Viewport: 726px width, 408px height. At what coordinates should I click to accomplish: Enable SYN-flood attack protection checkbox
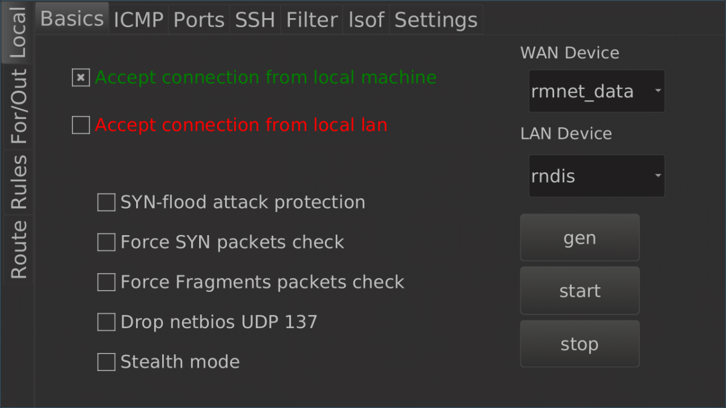point(106,202)
